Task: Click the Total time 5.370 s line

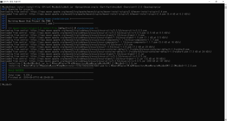Action: [20, 75]
